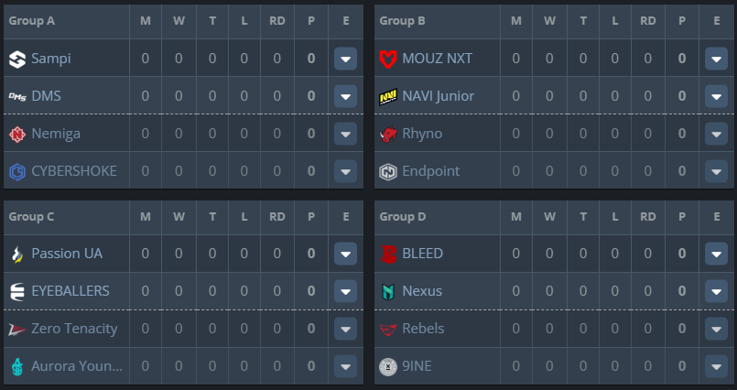This screenshot has width=737, height=390.
Task: Click the Aurora Young team logo
Action: tap(17, 366)
